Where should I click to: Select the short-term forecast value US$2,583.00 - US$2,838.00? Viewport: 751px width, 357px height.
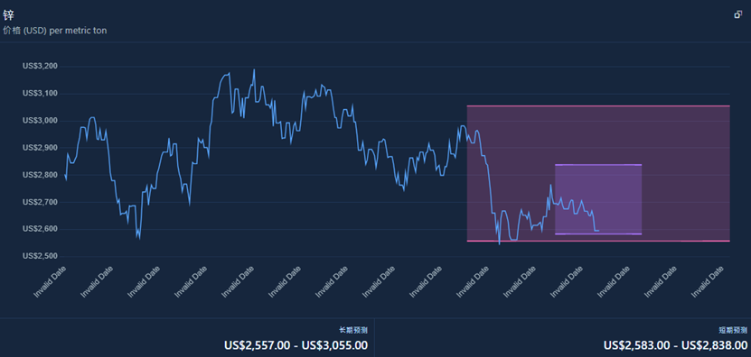(x=675, y=344)
